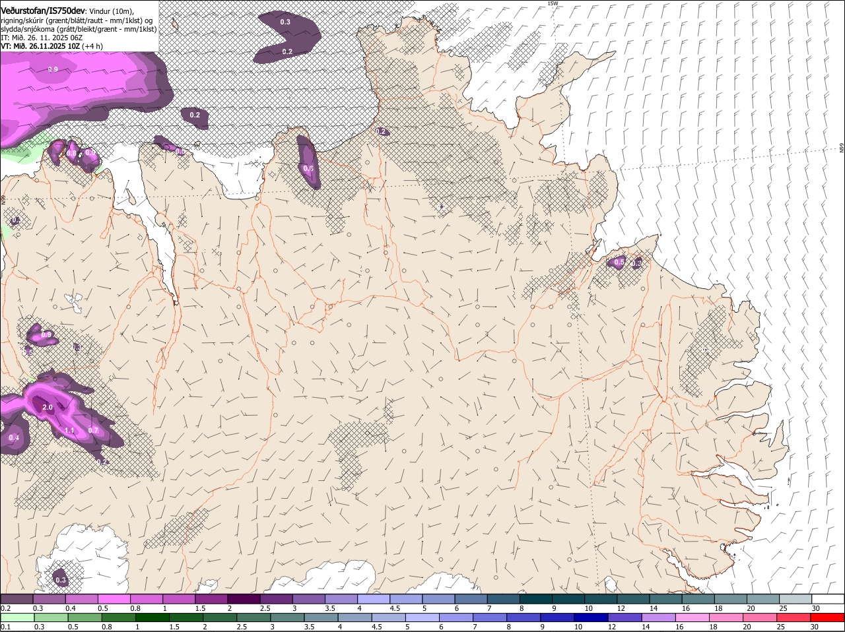Select the 25 red swatch in the lower legend
The height and width of the screenshot is (632, 845).
coord(794,617)
